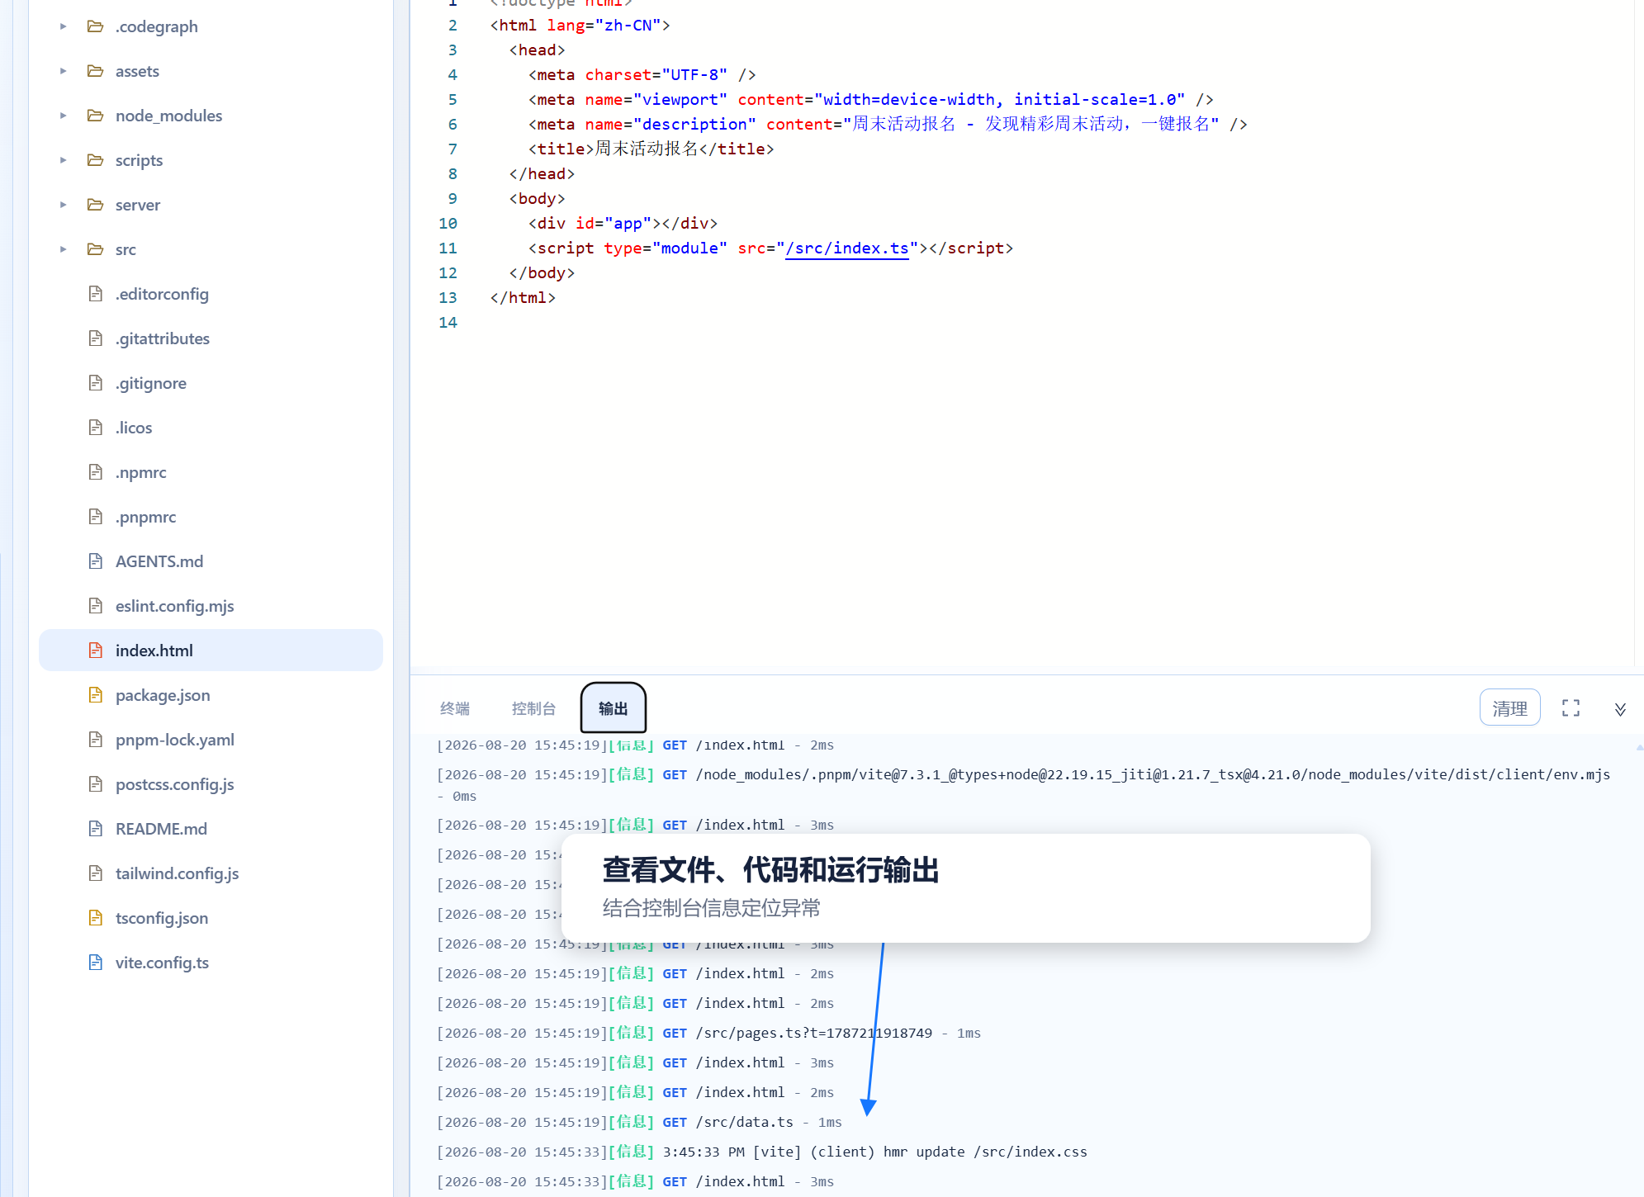Screen dimensions: 1644x1197
Task: Click the pnpm-lock.yaml file icon
Action: (96, 740)
